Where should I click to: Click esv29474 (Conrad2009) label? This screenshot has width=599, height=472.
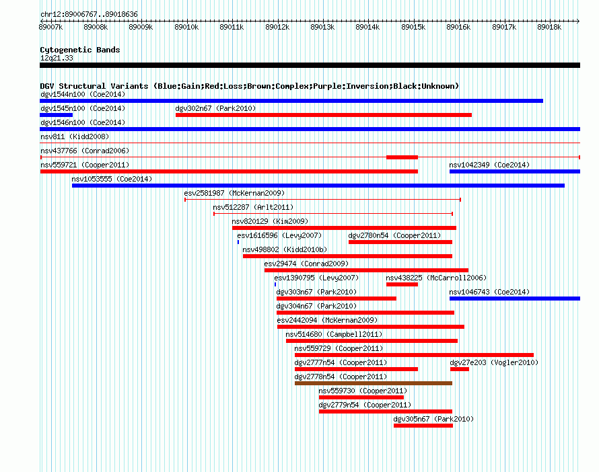click(x=306, y=264)
